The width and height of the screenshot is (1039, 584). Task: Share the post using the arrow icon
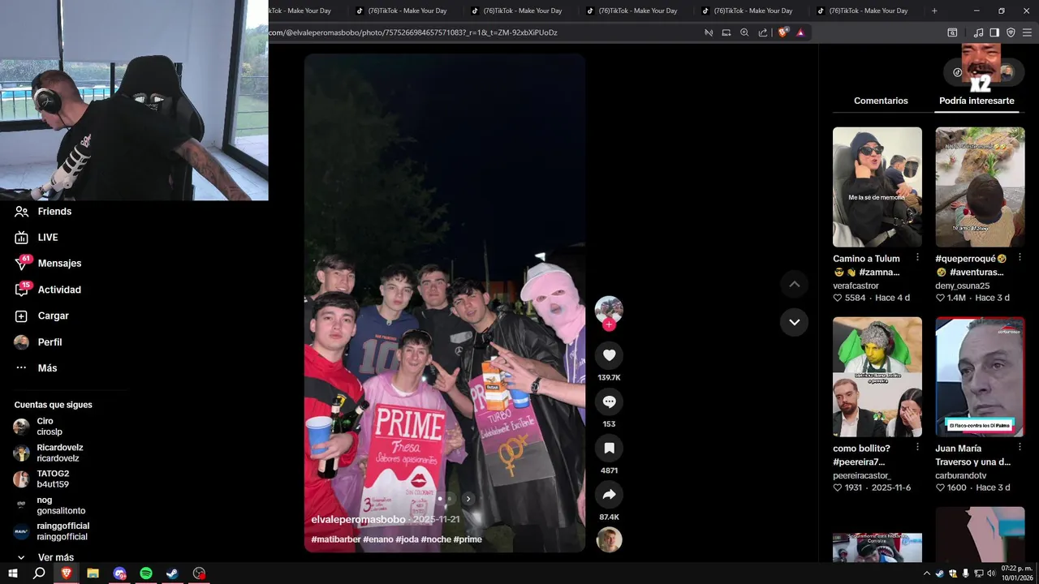(x=610, y=495)
